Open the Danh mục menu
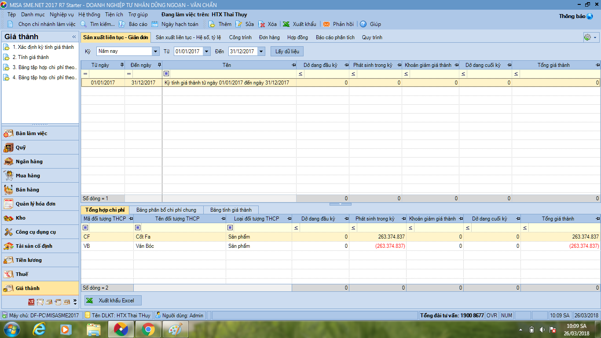601x338 pixels. coord(33,15)
